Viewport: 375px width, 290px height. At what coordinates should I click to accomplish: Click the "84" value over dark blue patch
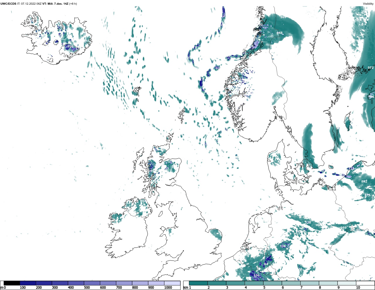coord(266,264)
